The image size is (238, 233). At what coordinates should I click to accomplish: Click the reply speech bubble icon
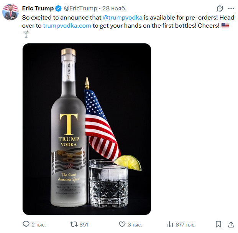point(26,224)
